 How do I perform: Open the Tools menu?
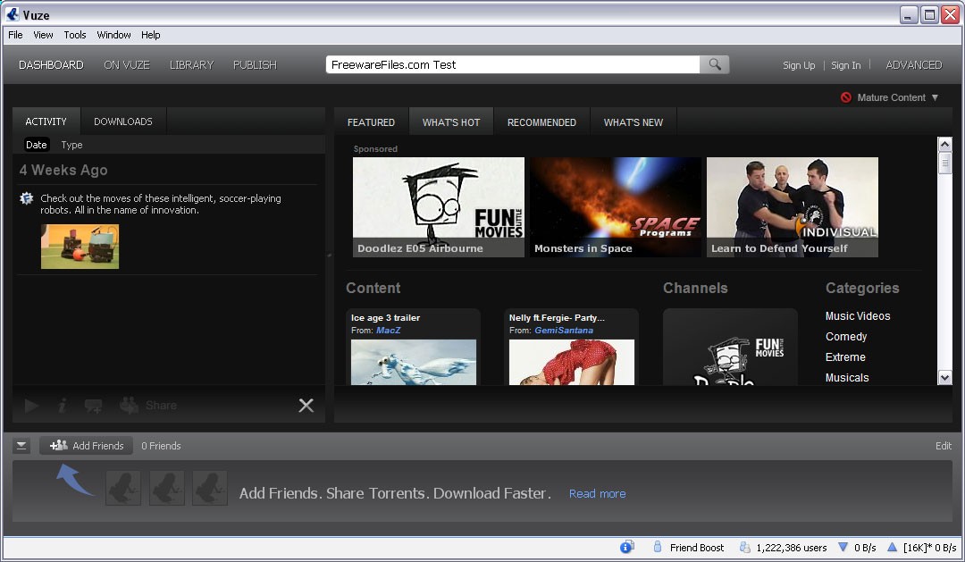(75, 35)
